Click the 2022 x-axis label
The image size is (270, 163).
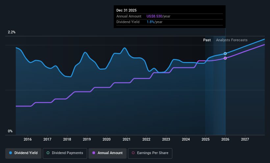click(x=146, y=139)
